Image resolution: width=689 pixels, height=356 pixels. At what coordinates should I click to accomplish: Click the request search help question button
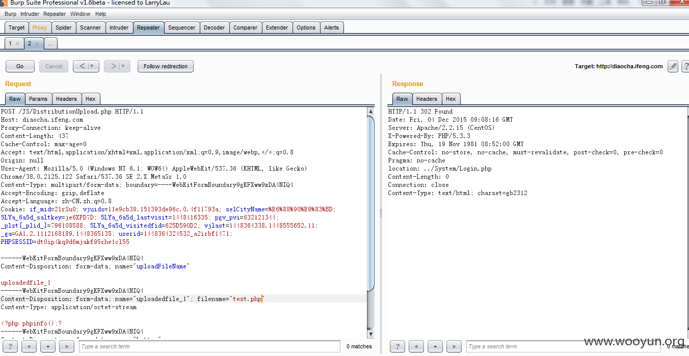[10, 346]
